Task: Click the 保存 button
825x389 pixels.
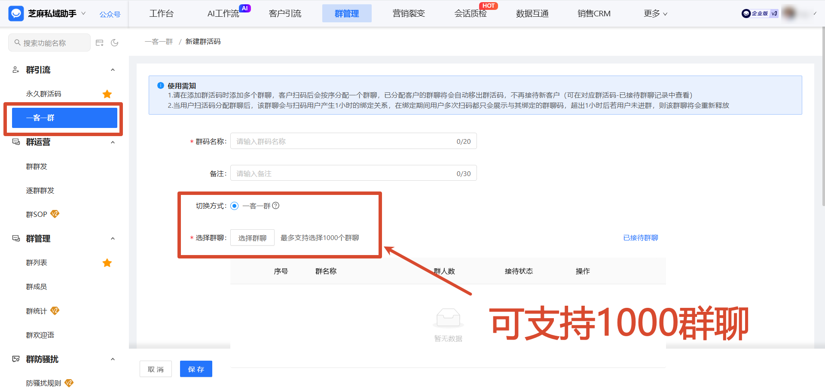Action: tap(196, 369)
